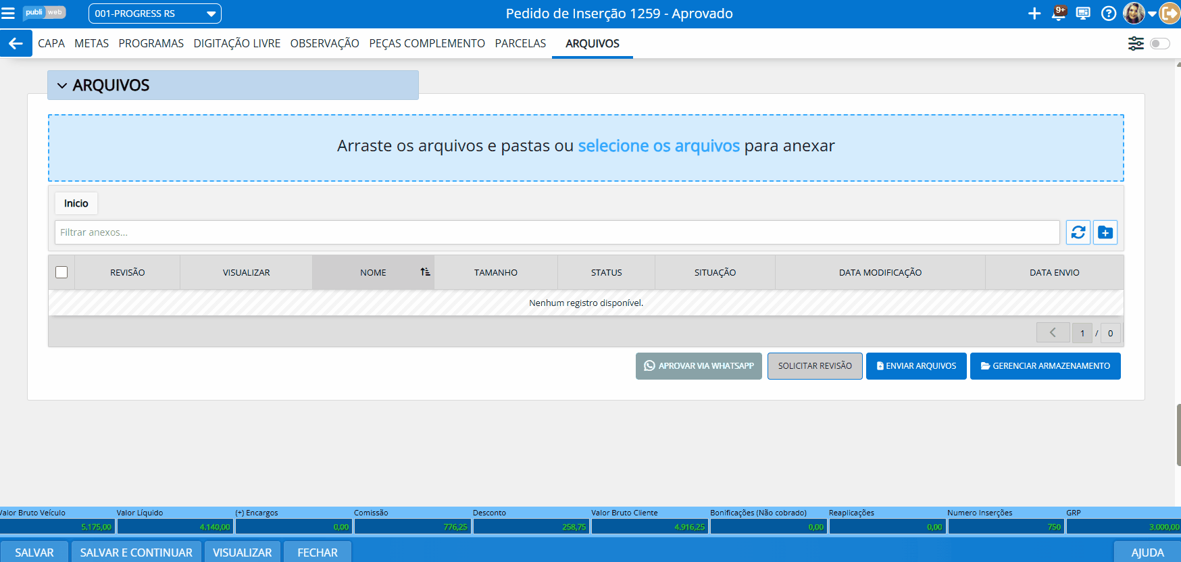Switch to the PROGRAMAS tab
Screen dimensions: 1181x562
(x=151, y=43)
